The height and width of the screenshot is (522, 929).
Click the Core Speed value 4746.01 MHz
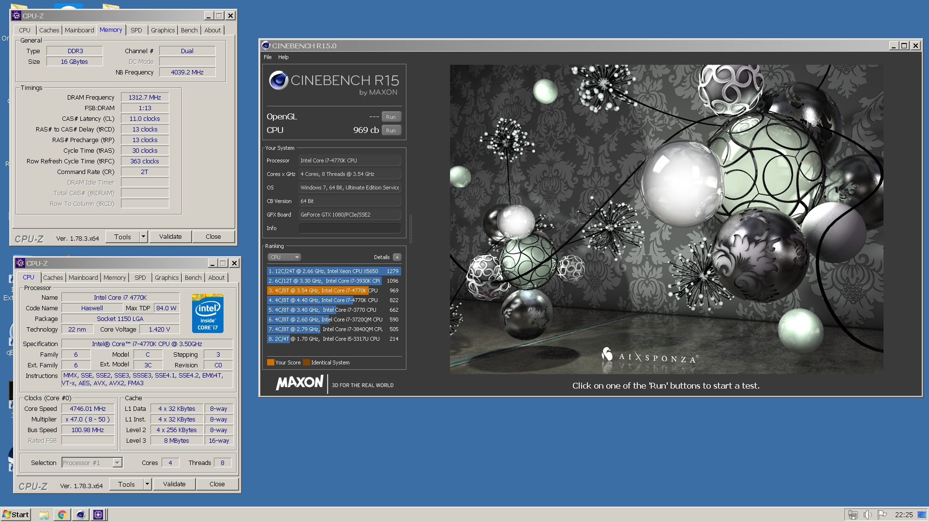pyautogui.click(x=88, y=408)
